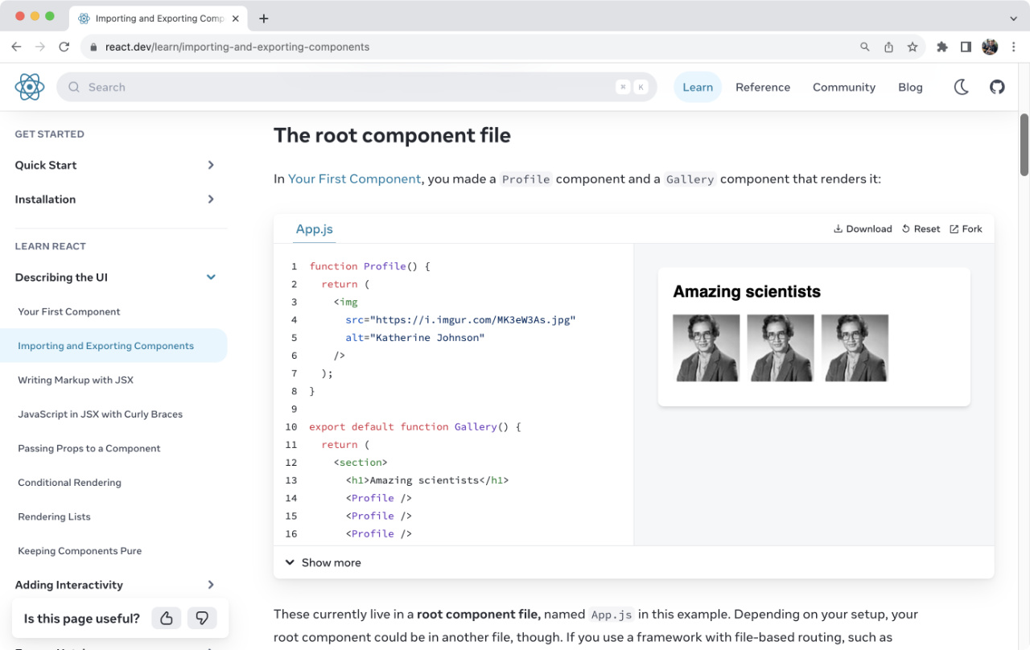This screenshot has width=1030, height=650.
Task: Expand the Quick Start section
Action: click(x=210, y=165)
